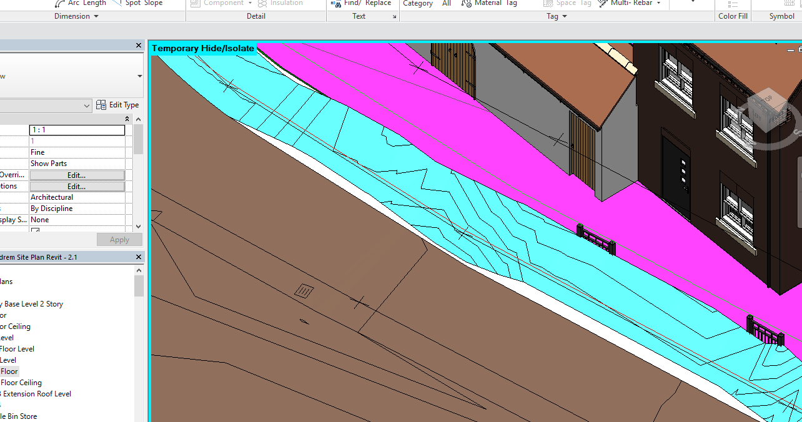This screenshot has height=422, width=802.
Task: Choose Tag by Category
Action: [418, 3]
